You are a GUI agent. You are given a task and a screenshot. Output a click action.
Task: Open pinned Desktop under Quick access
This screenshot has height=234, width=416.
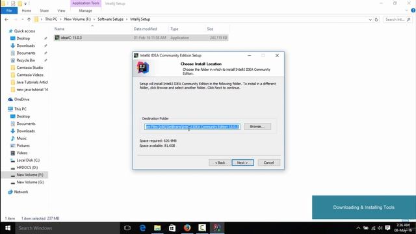23,38
